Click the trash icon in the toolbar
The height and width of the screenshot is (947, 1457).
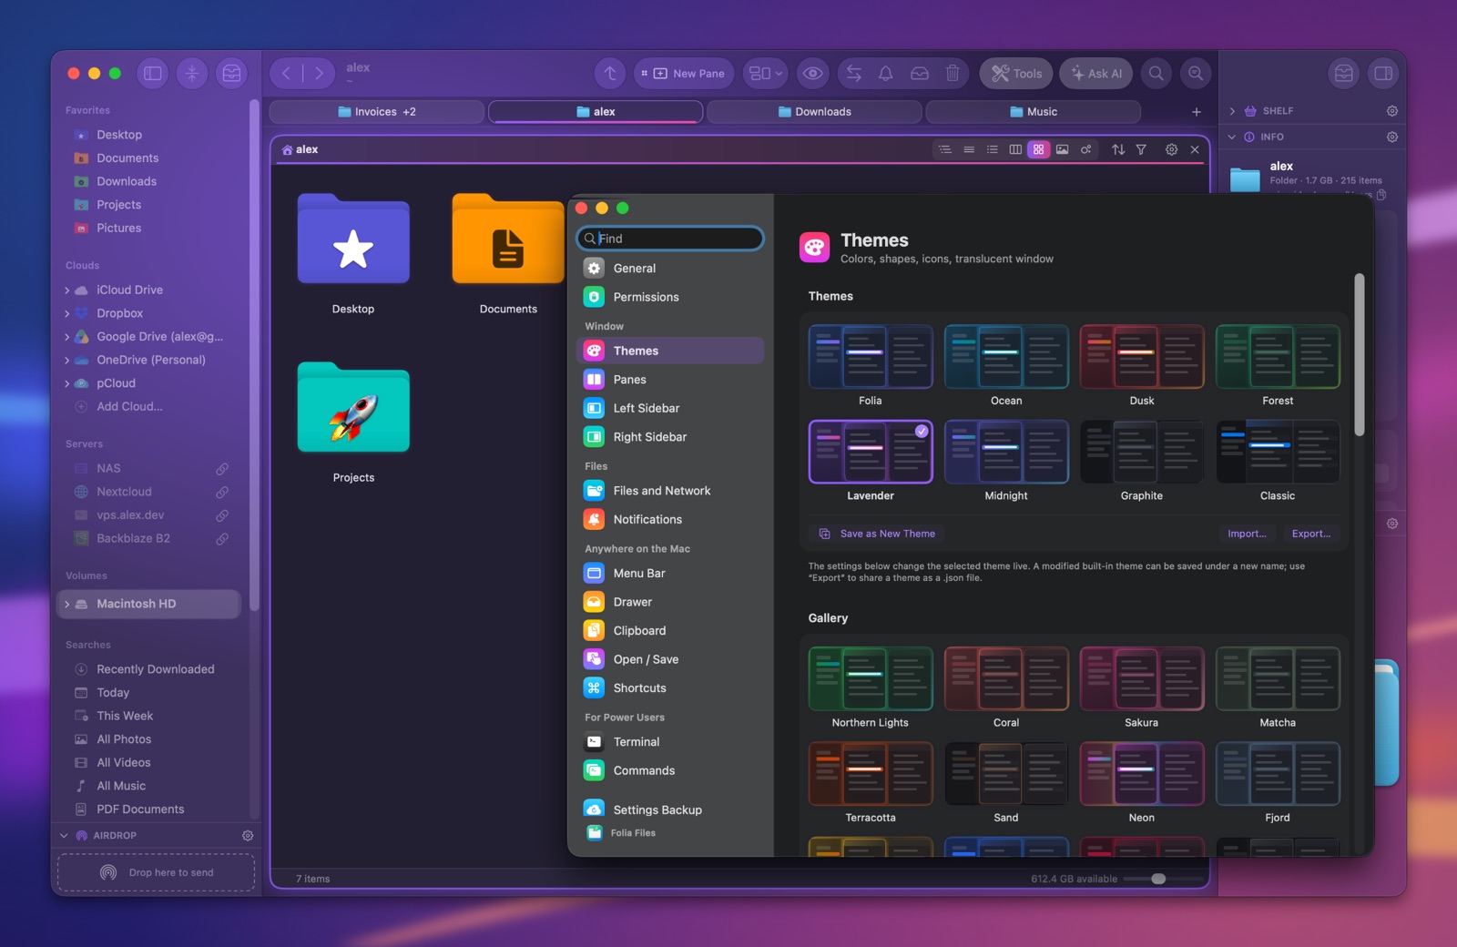tap(953, 74)
